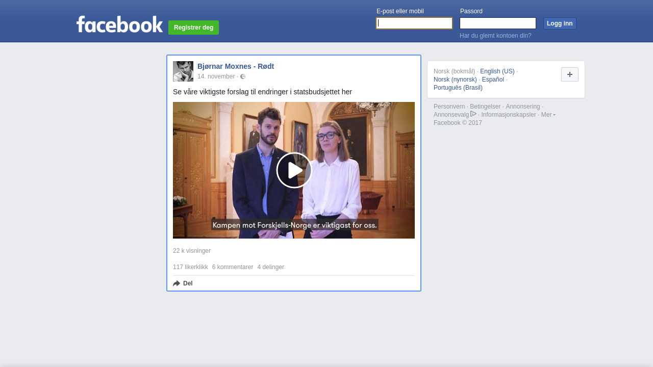This screenshot has width=653, height=367.
Task: Click the Facebook logo
Action: (x=119, y=24)
